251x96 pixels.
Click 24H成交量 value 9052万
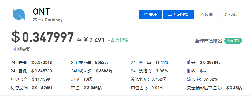point(102,62)
